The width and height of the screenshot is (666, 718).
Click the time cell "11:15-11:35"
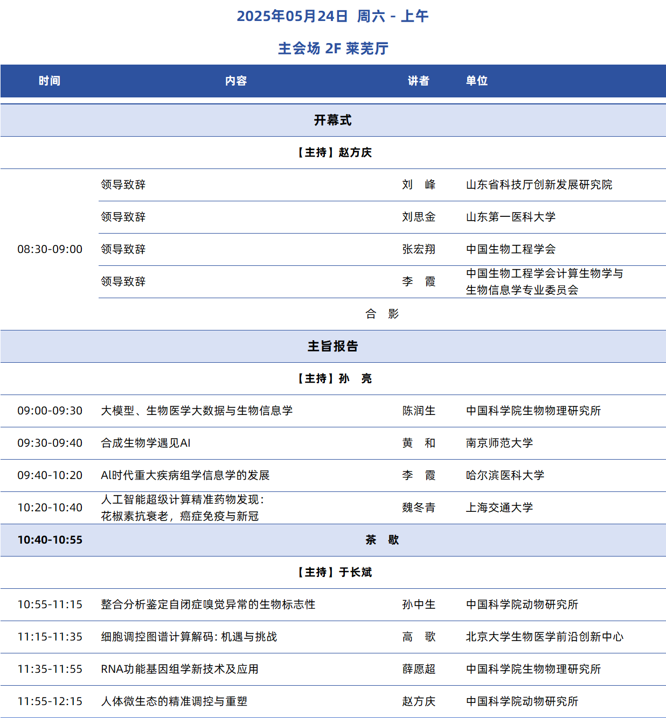(x=50, y=637)
